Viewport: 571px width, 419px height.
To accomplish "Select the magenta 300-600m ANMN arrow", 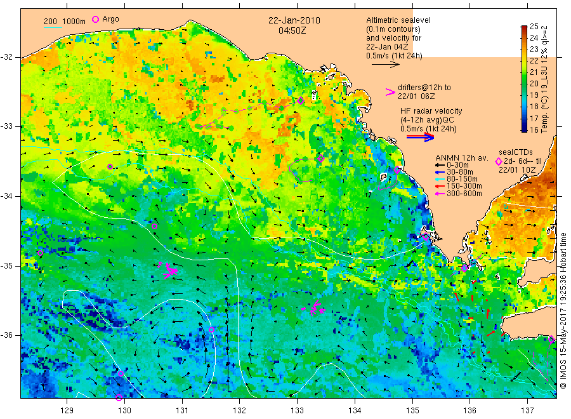I will [x=440, y=194].
